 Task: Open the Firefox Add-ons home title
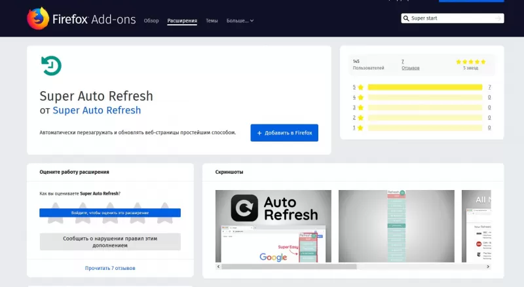94,20
